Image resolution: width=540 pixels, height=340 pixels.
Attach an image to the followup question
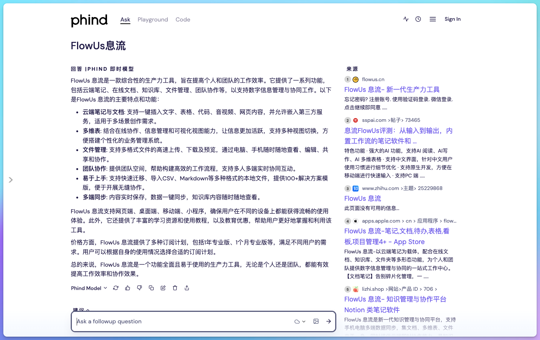[x=316, y=321]
